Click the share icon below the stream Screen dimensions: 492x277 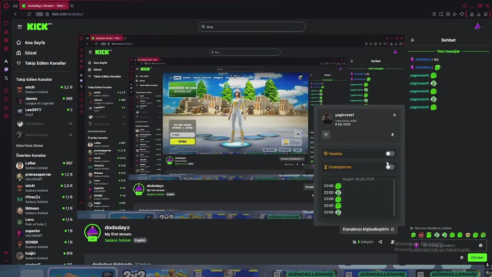pyautogui.click(x=380, y=242)
